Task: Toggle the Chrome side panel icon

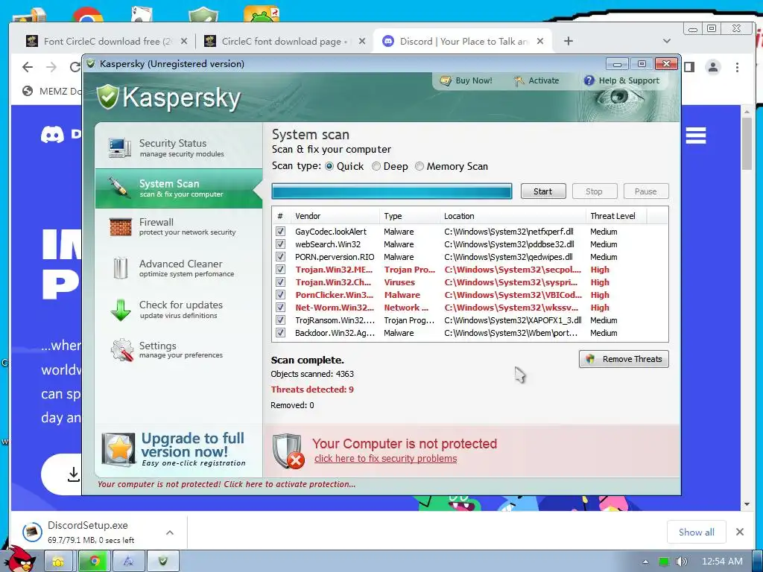Action: (x=689, y=67)
